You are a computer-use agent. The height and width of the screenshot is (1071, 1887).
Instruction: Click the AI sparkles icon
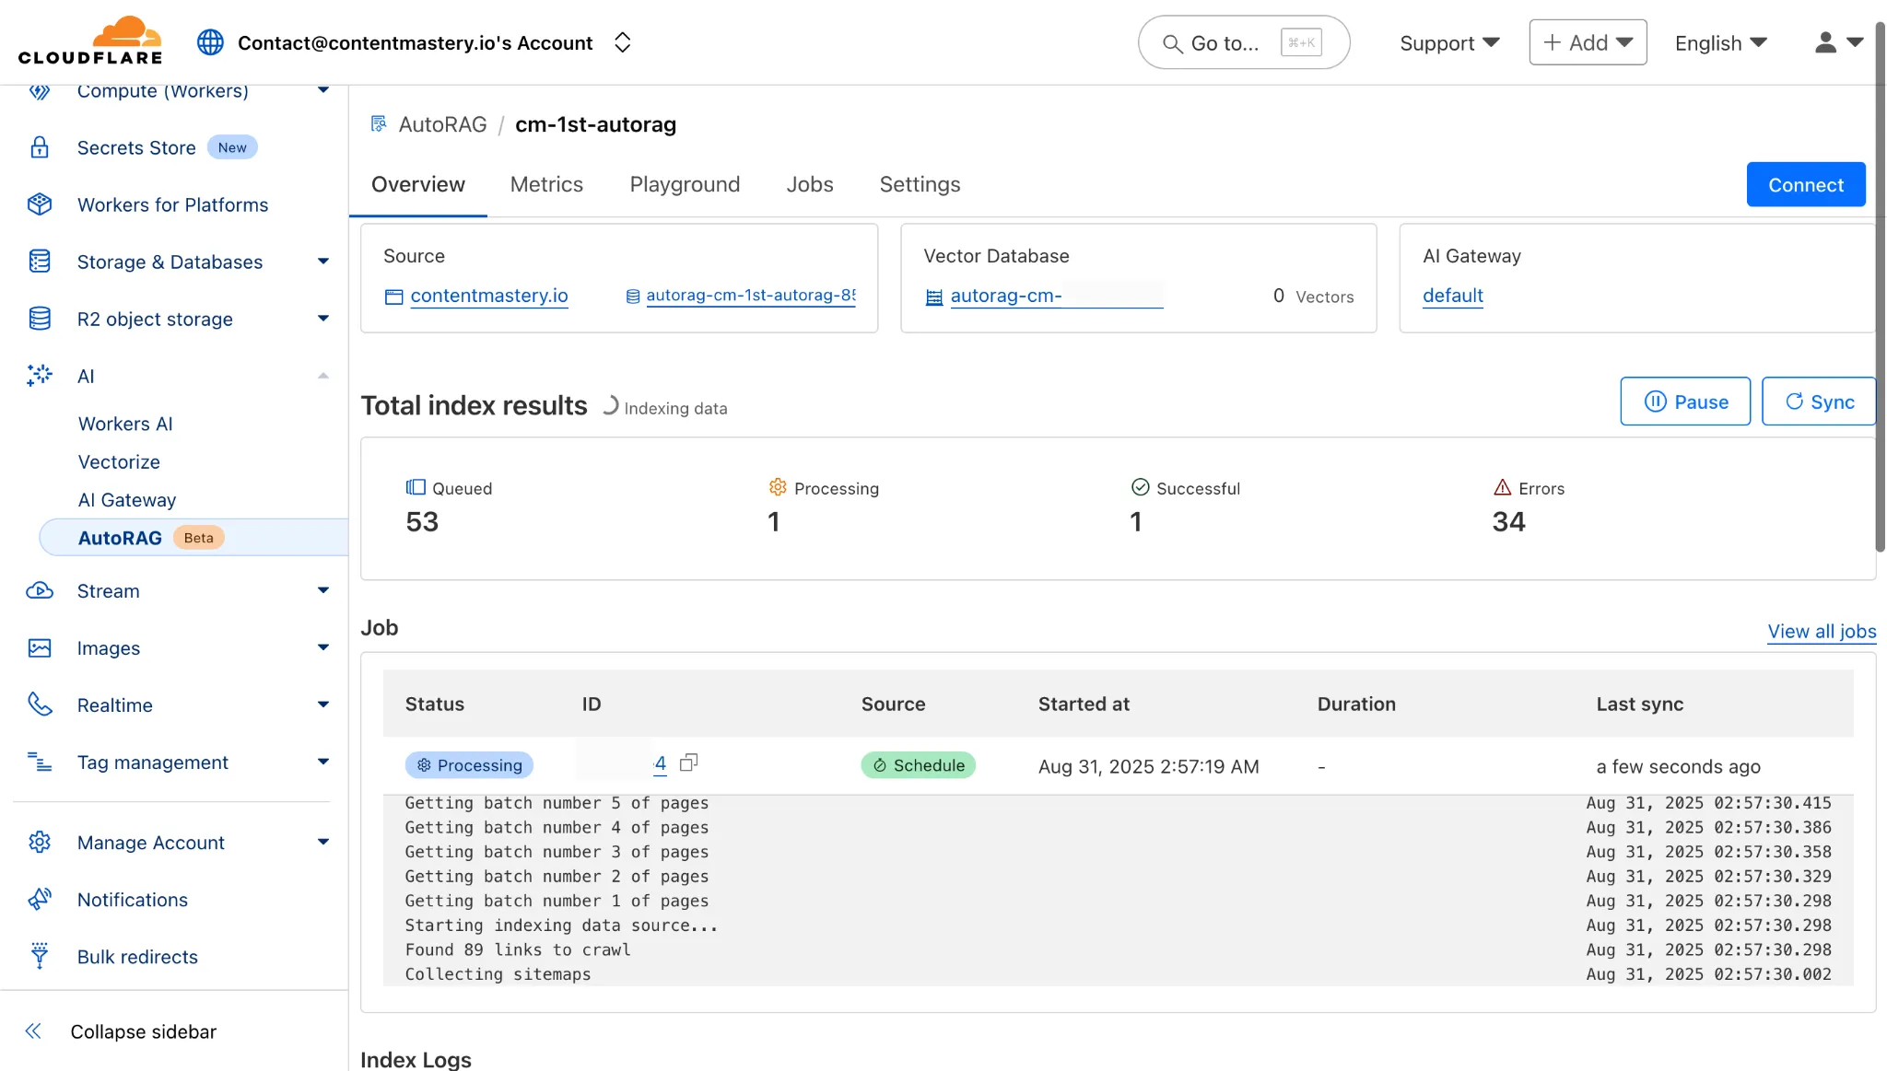[x=40, y=376]
